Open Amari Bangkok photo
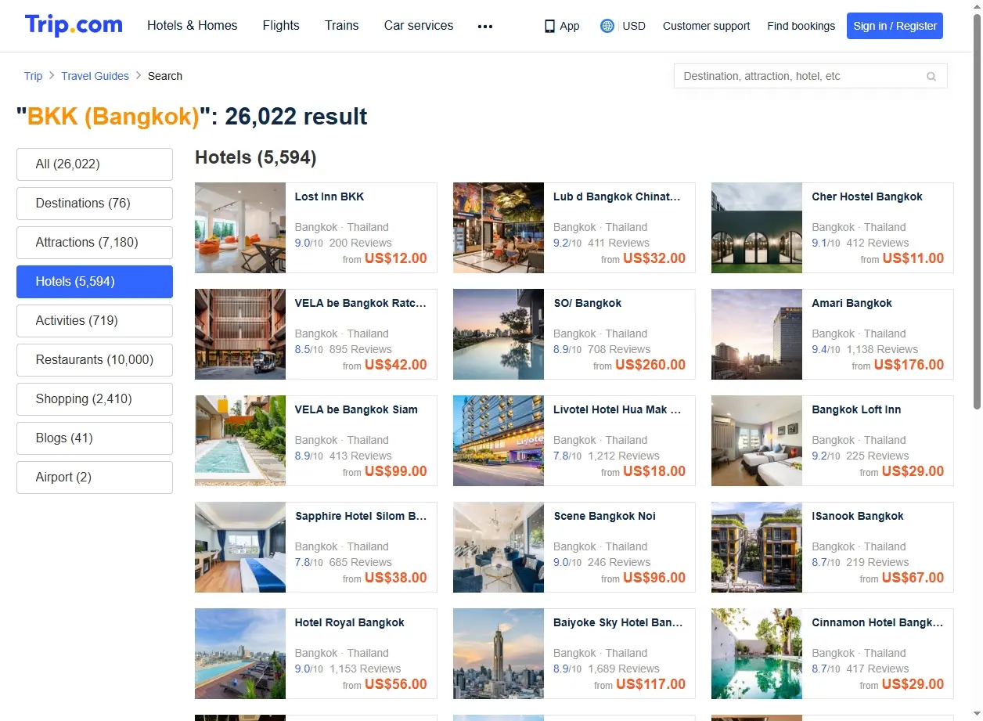983x721 pixels. (x=757, y=334)
